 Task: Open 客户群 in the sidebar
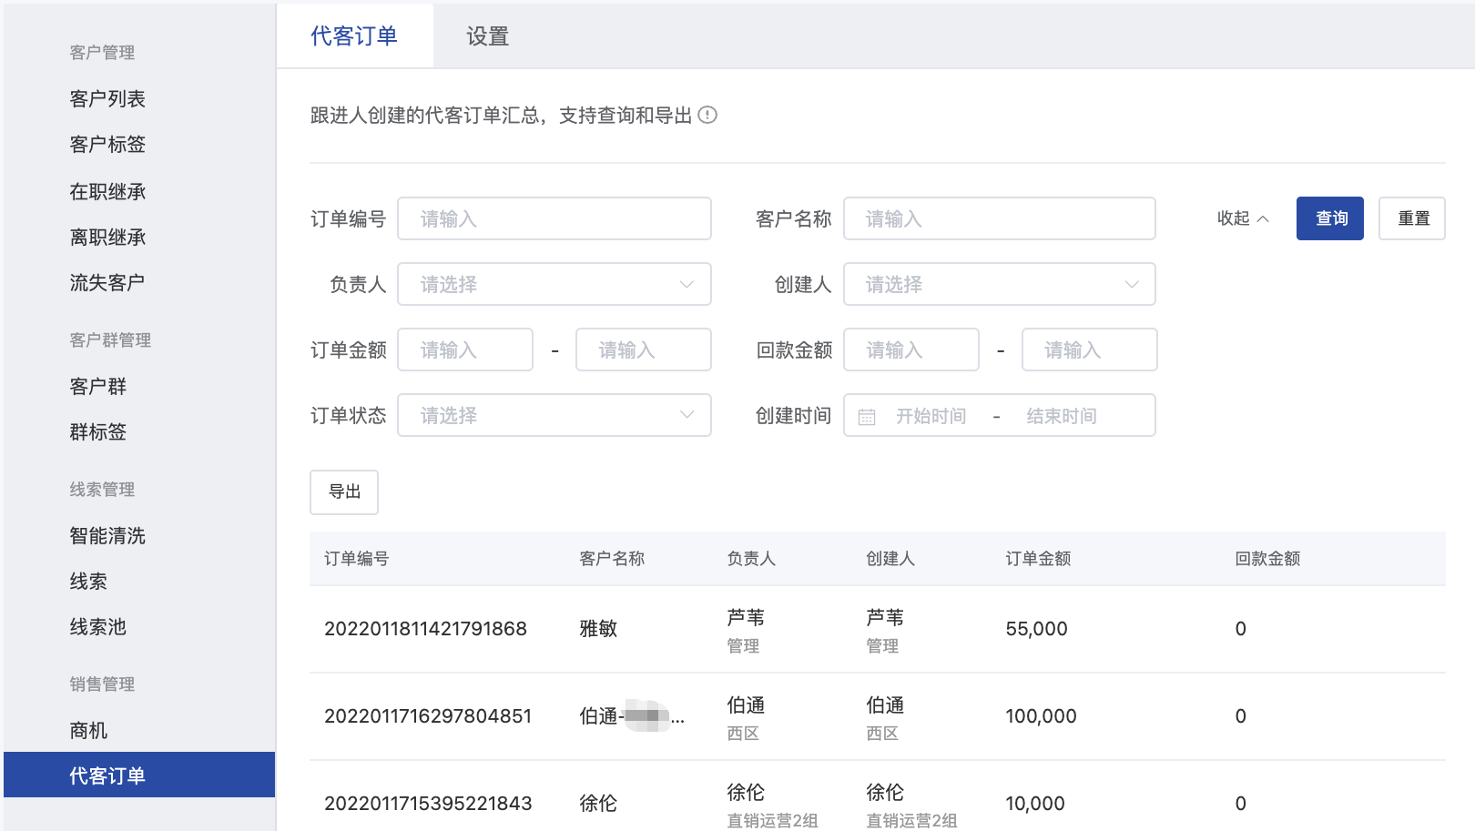[98, 386]
